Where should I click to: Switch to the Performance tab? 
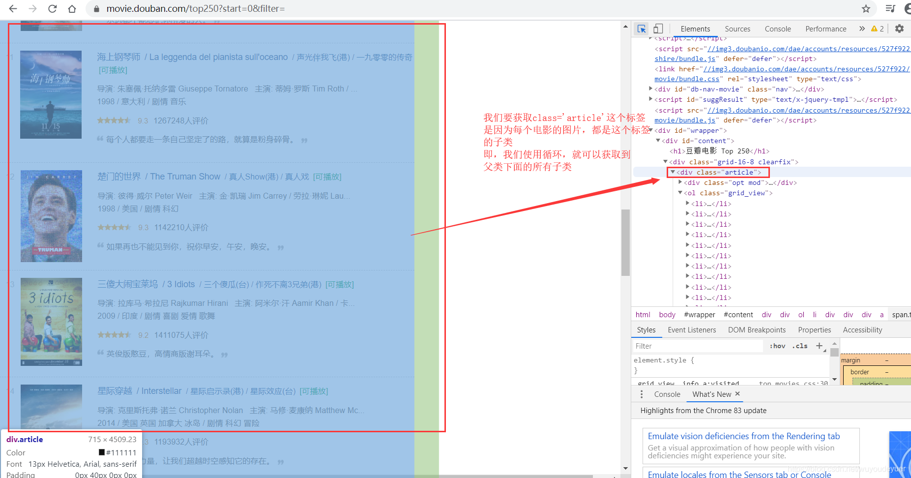point(826,29)
